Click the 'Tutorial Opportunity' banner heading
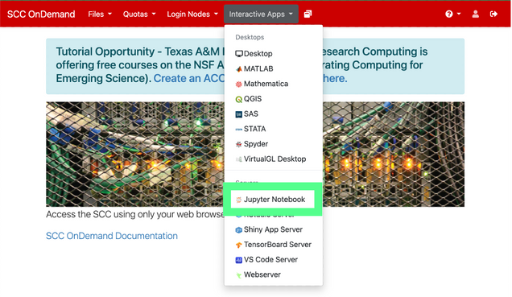 coord(105,52)
